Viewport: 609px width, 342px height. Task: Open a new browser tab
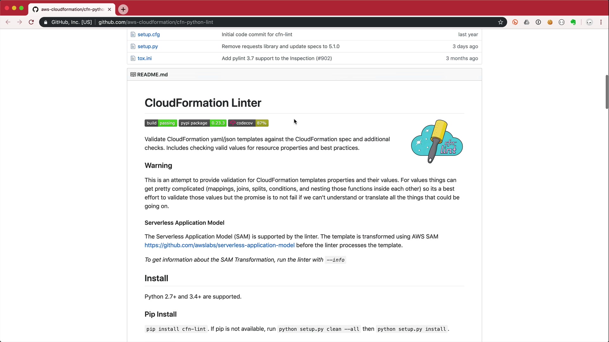[x=123, y=9]
